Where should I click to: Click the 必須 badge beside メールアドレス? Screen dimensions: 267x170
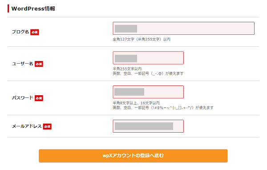[x=47, y=126]
